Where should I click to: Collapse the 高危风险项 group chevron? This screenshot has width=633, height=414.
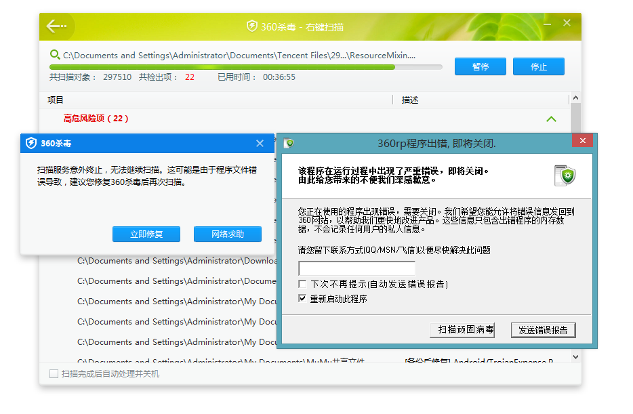[551, 119]
